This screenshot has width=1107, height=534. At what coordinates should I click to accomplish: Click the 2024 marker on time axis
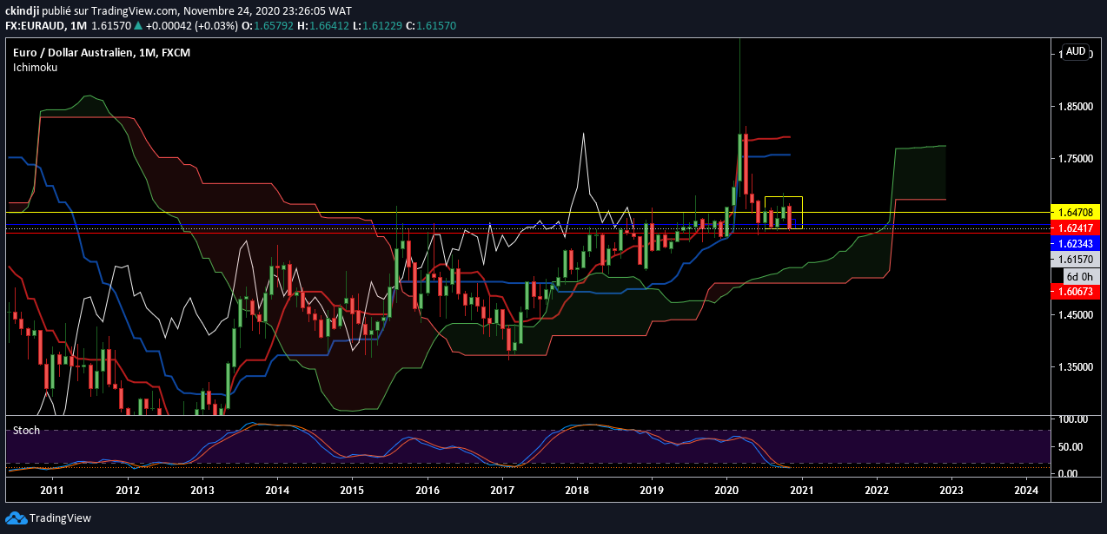(x=1026, y=491)
